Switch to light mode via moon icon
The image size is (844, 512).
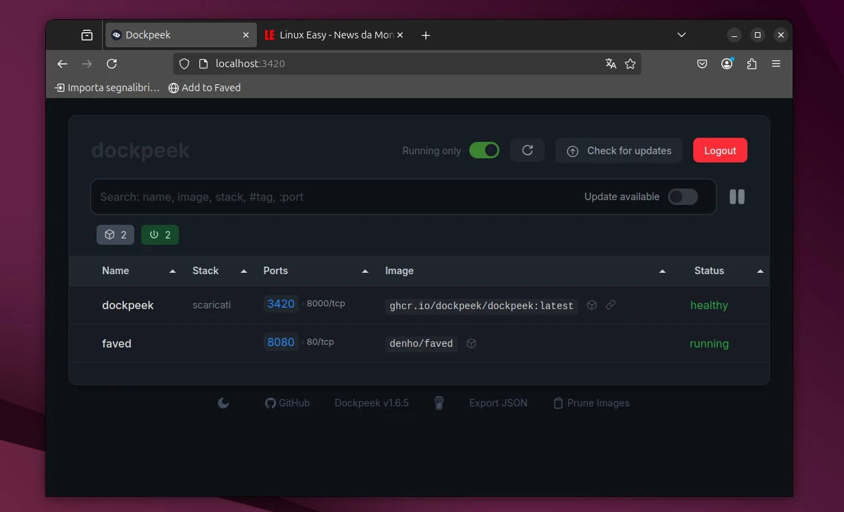tap(223, 403)
